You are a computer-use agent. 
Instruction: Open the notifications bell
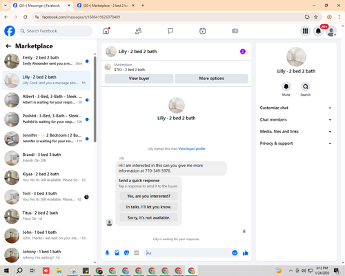point(318,31)
